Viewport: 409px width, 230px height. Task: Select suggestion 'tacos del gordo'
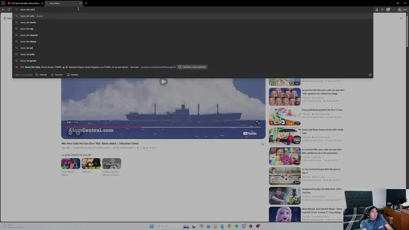tap(192, 61)
